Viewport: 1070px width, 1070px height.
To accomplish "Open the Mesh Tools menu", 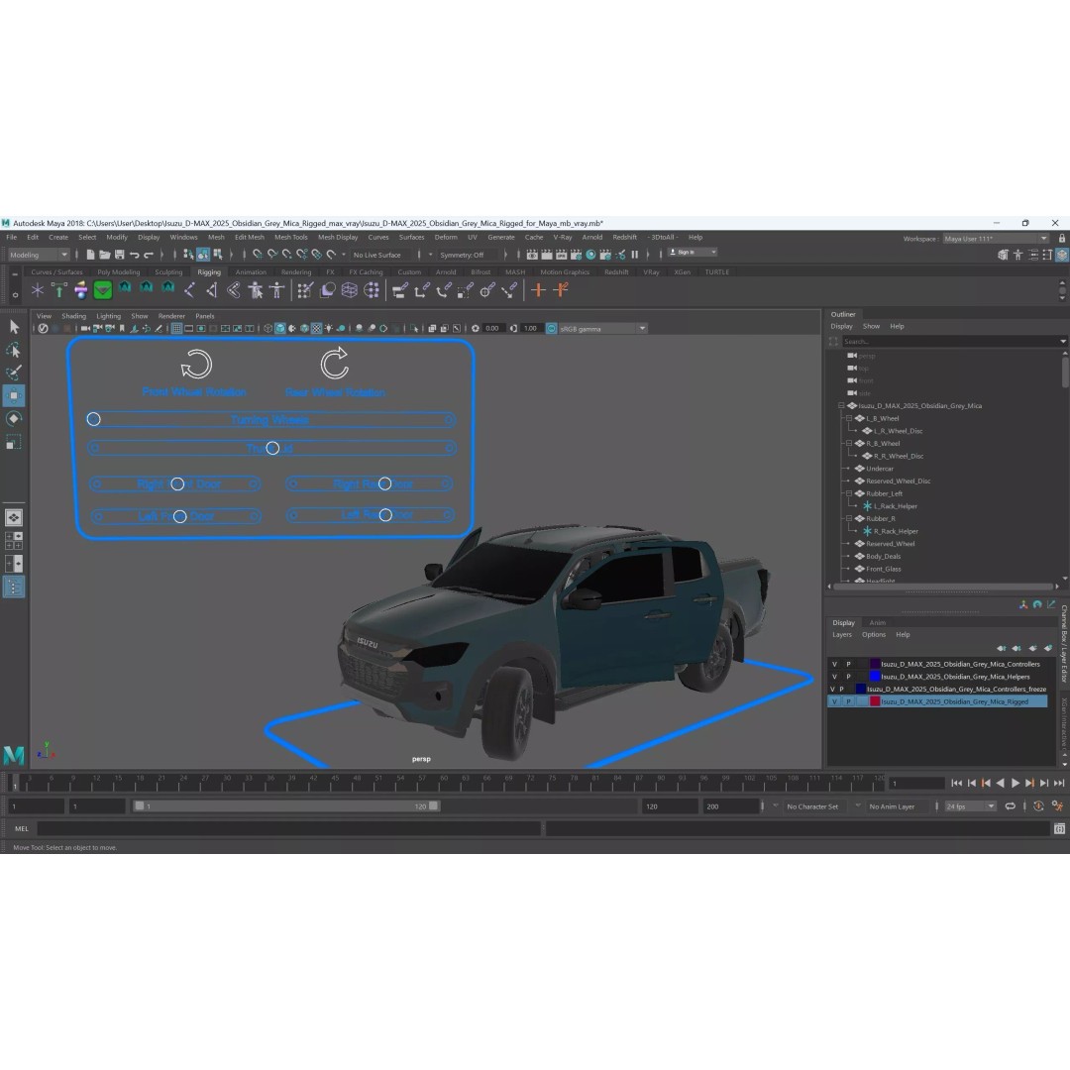I will click(x=290, y=238).
